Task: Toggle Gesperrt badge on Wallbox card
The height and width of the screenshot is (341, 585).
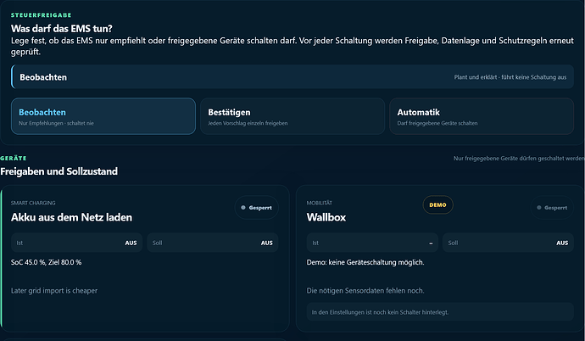Action: tap(552, 208)
